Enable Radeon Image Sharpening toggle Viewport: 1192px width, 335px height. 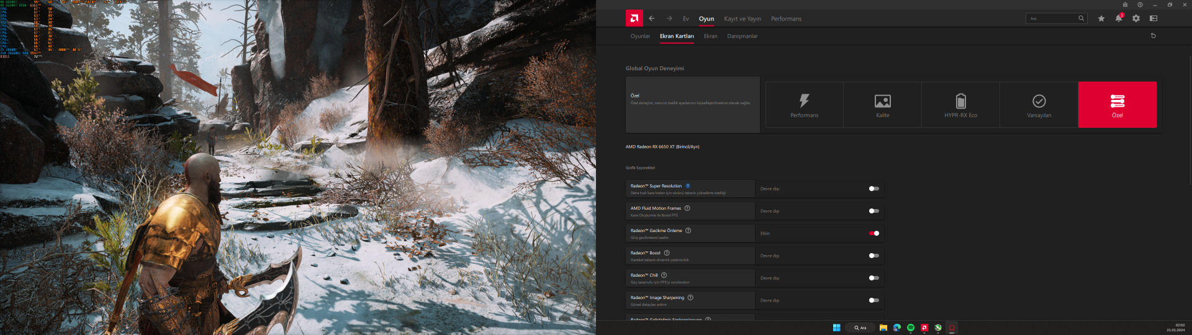pyautogui.click(x=874, y=300)
